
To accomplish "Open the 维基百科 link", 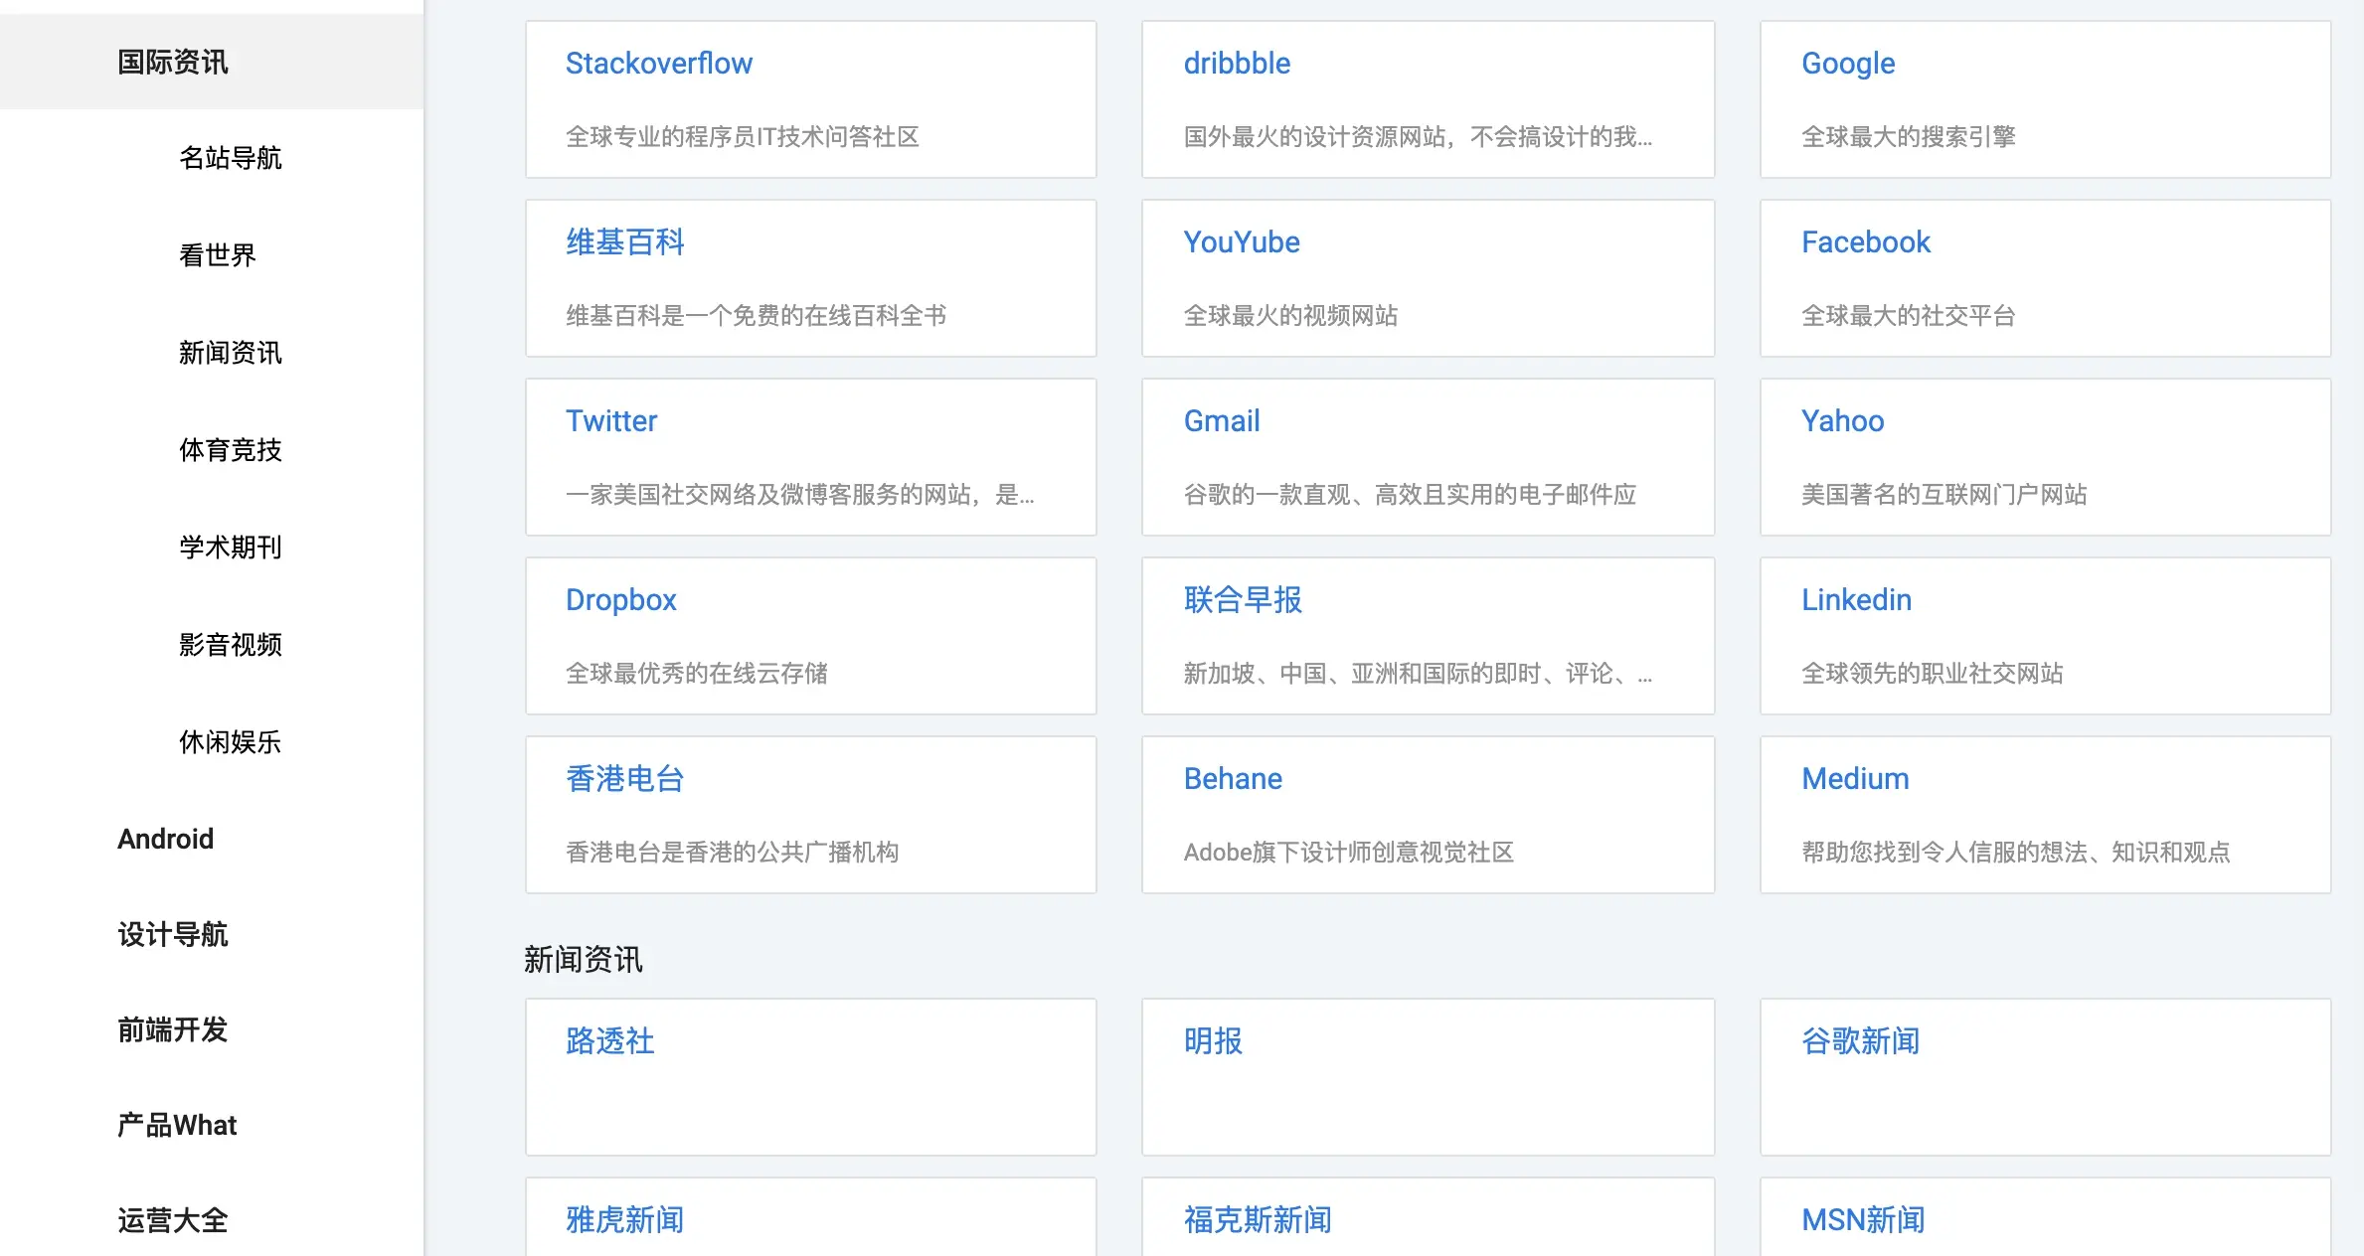I will [625, 242].
